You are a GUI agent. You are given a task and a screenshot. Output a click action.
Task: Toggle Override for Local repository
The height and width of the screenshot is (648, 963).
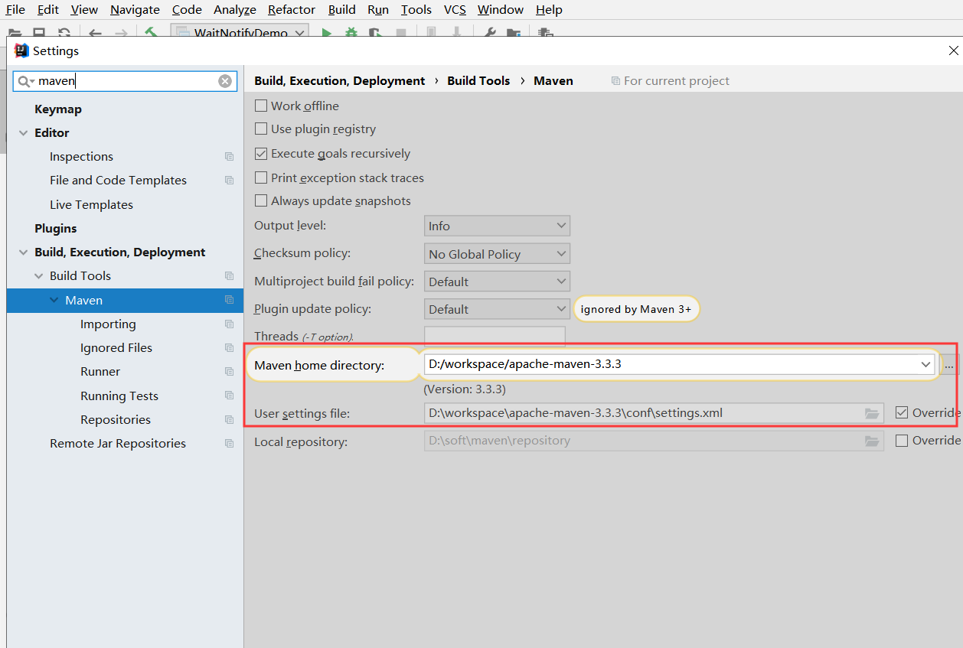click(x=902, y=440)
